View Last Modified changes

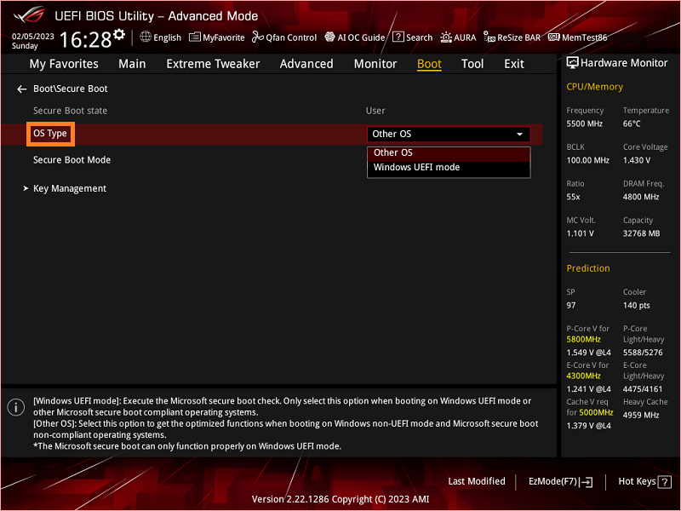(477, 481)
